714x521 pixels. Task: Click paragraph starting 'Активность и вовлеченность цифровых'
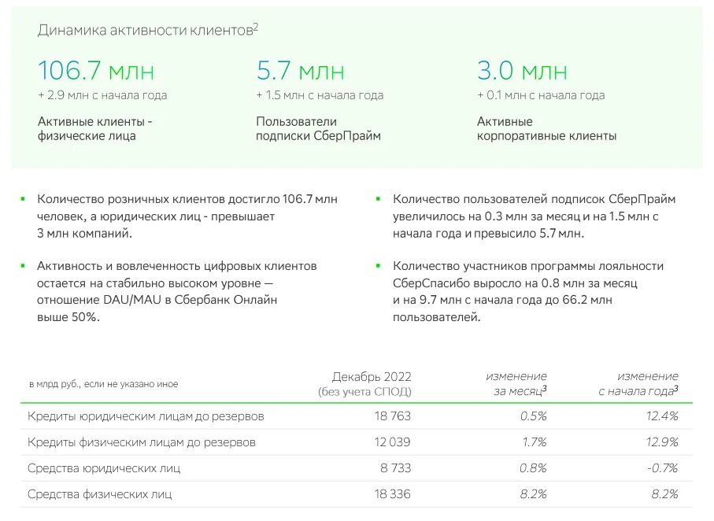click(176, 291)
